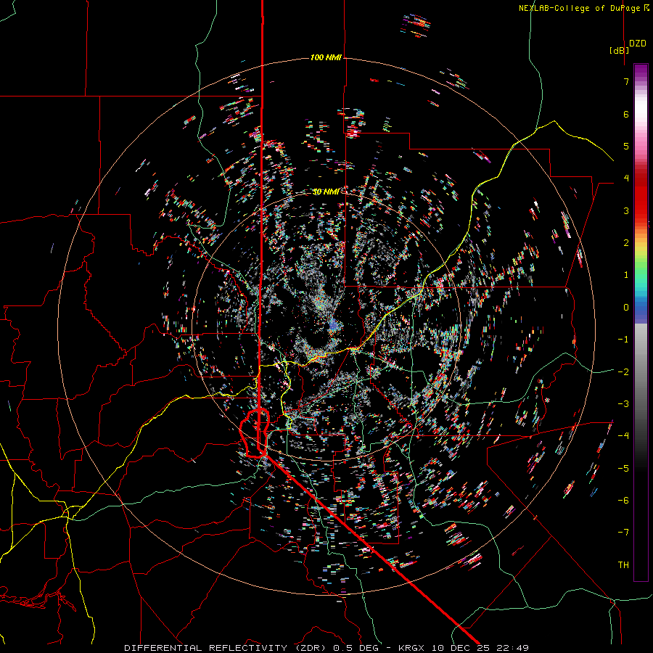Click the -6 value on color scale

click(623, 500)
